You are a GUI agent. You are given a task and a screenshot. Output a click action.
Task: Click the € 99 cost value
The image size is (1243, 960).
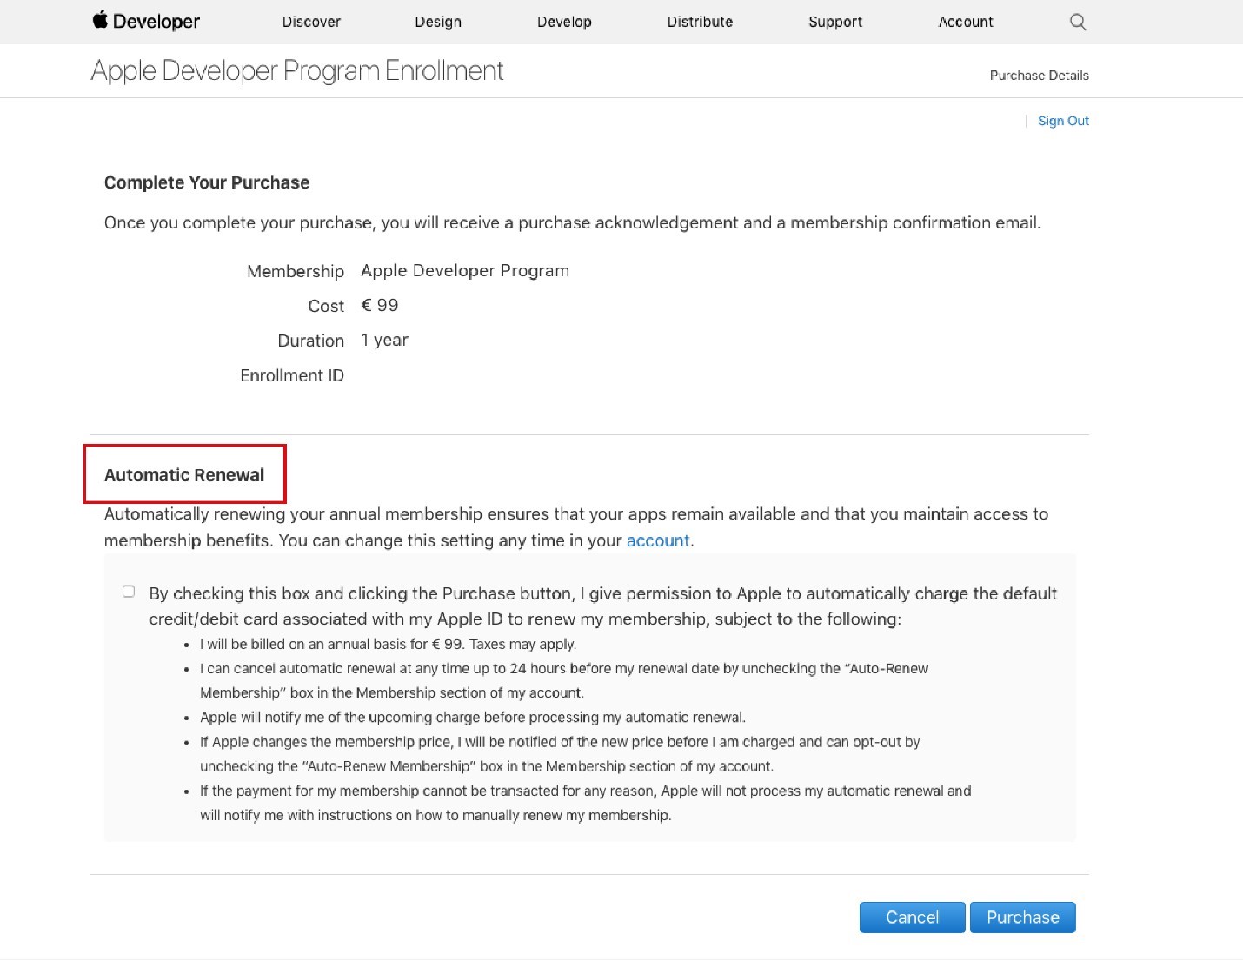point(380,306)
